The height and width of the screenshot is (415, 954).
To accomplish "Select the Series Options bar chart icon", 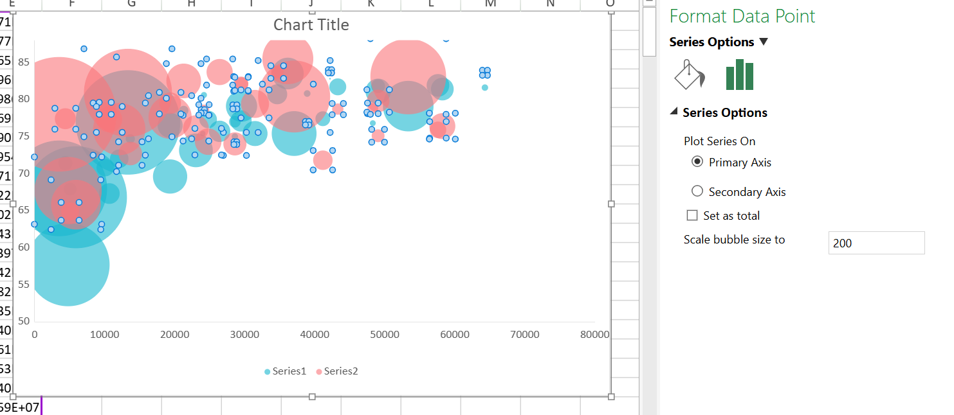I will pyautogui.click(x=739, y=75).
